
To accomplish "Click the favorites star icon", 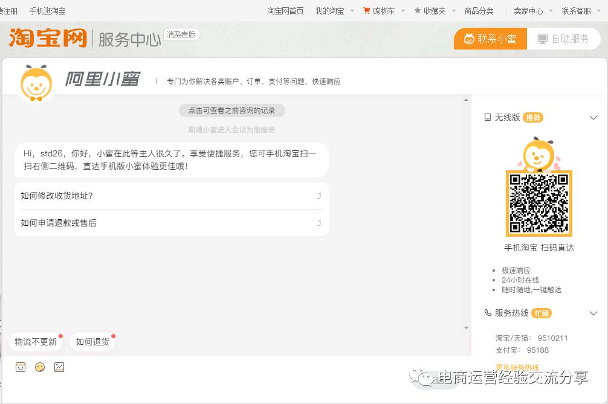I will coord(417,11).
